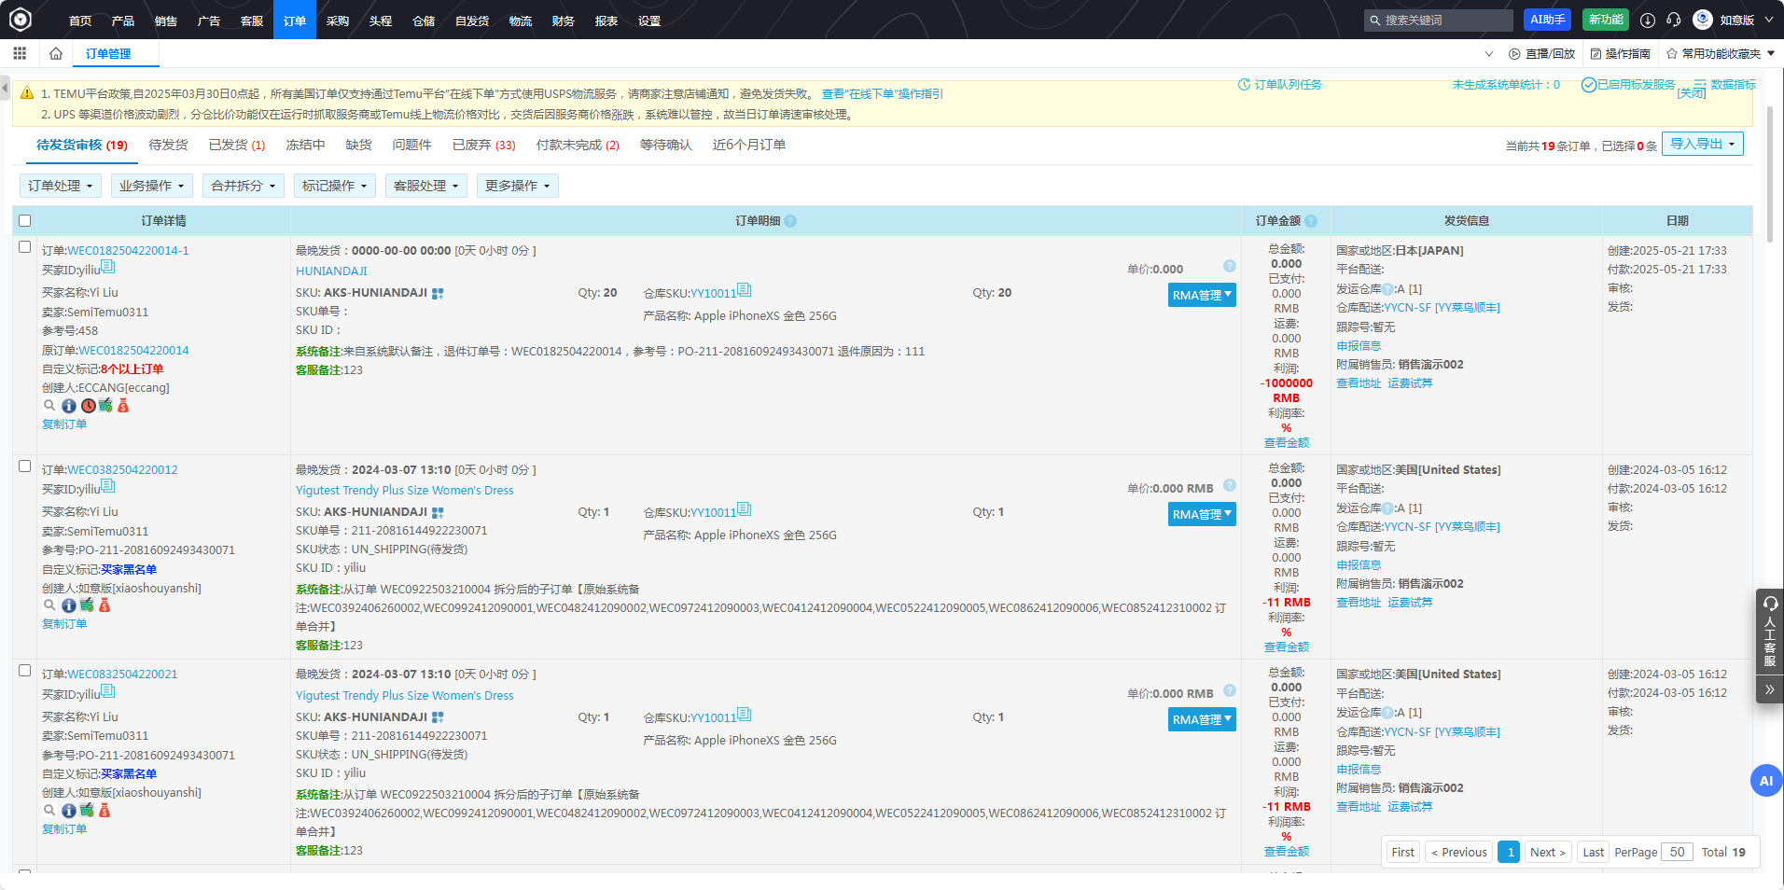The width and height of the screenshot is (1784, 890).
Task: Click the home icon beside 订单管理 tab
Action: 56,53
